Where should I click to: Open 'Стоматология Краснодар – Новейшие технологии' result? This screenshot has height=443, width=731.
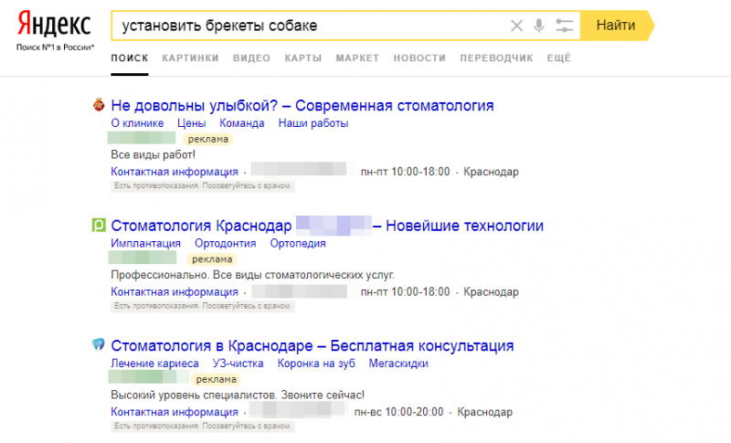327,226
